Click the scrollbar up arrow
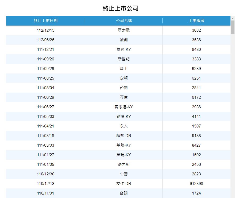This screenshot has height=198, width=235. pos(233,18)
